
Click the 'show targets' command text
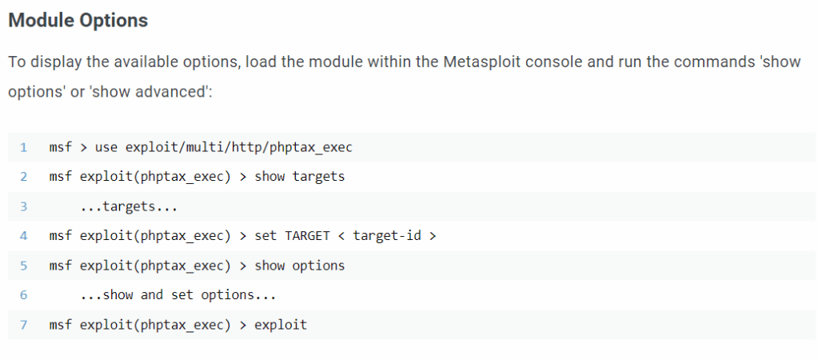[300, 177]
